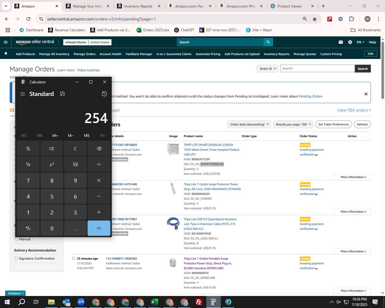Click the Edit favorites bar button

pyautogui.click(x=371, y=54)
